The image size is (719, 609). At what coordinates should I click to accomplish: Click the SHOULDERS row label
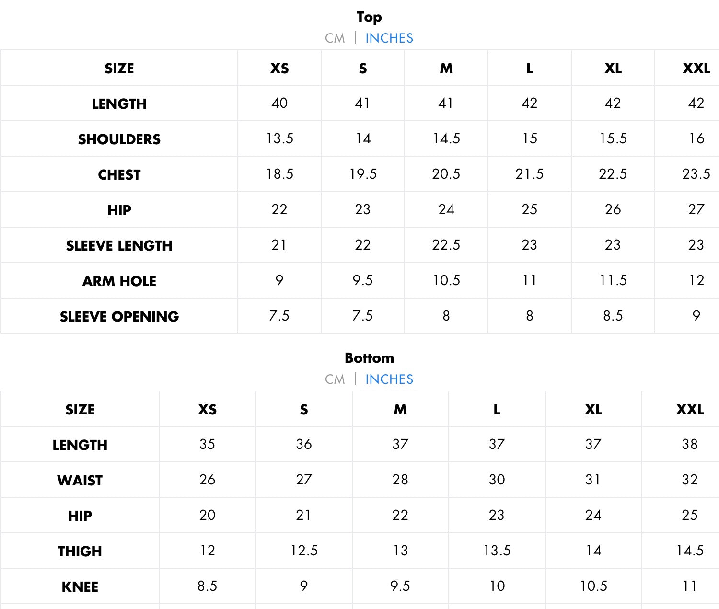coord(119,139)
